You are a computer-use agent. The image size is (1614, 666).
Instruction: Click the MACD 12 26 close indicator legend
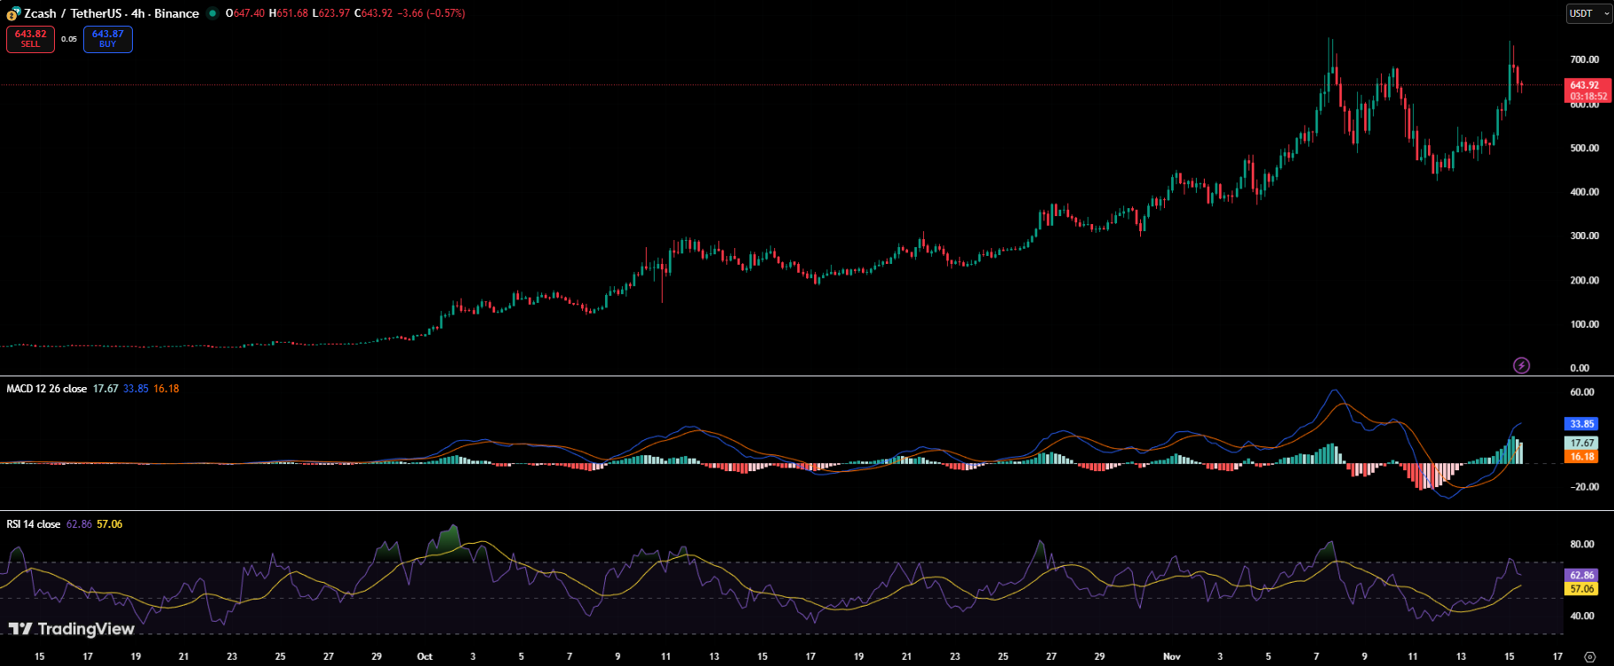click(x=47, y=389)
